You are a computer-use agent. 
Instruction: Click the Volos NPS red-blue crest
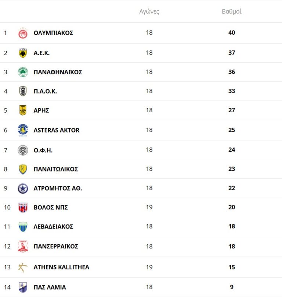[23, 208]
